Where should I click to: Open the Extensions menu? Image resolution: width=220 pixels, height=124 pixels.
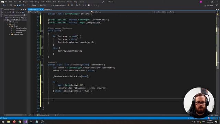62,2
